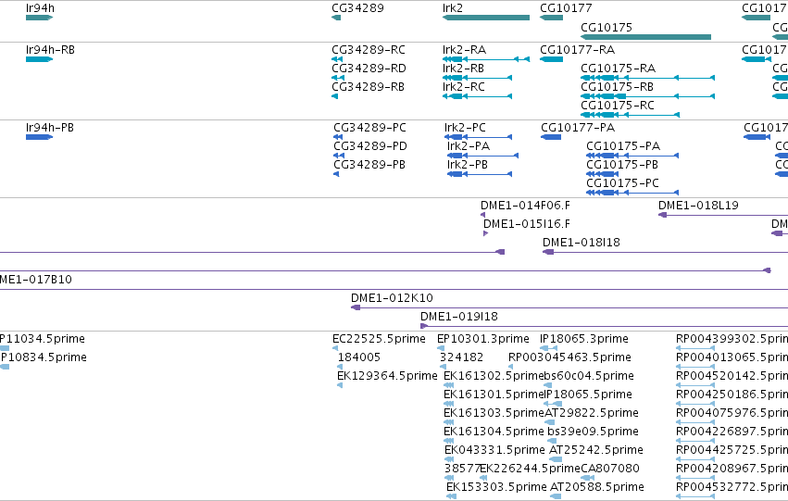Click the CG34289-PD protein label
Screen dimensions: 788x501
click(369, 146)
